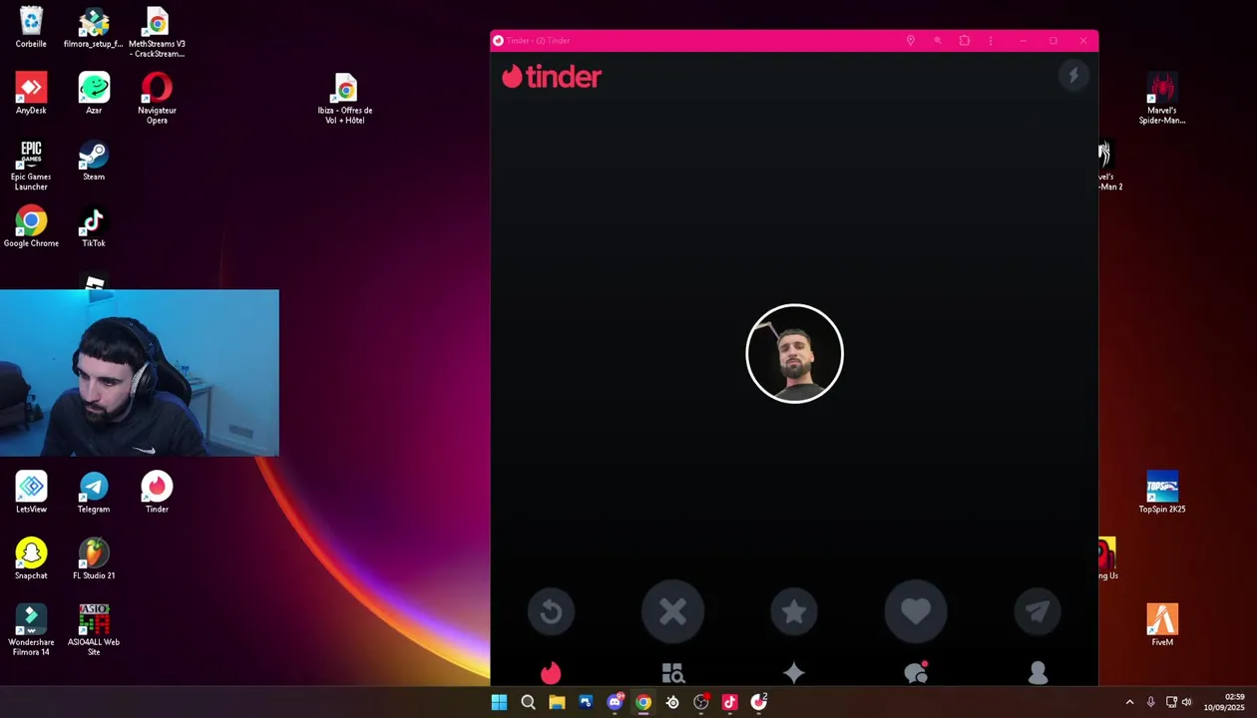Click the circular profile photo
This screenshot has width=1257, height=718.
click(x=794, y=353)
